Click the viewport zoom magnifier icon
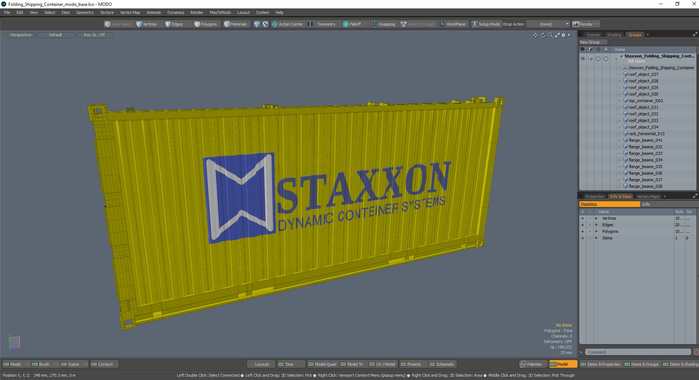 [x=550, y=35]
